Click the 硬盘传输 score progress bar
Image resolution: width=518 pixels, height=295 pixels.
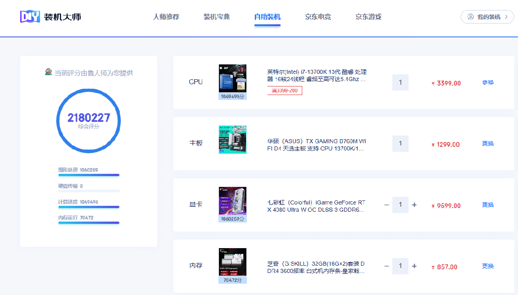click(89, 191)
